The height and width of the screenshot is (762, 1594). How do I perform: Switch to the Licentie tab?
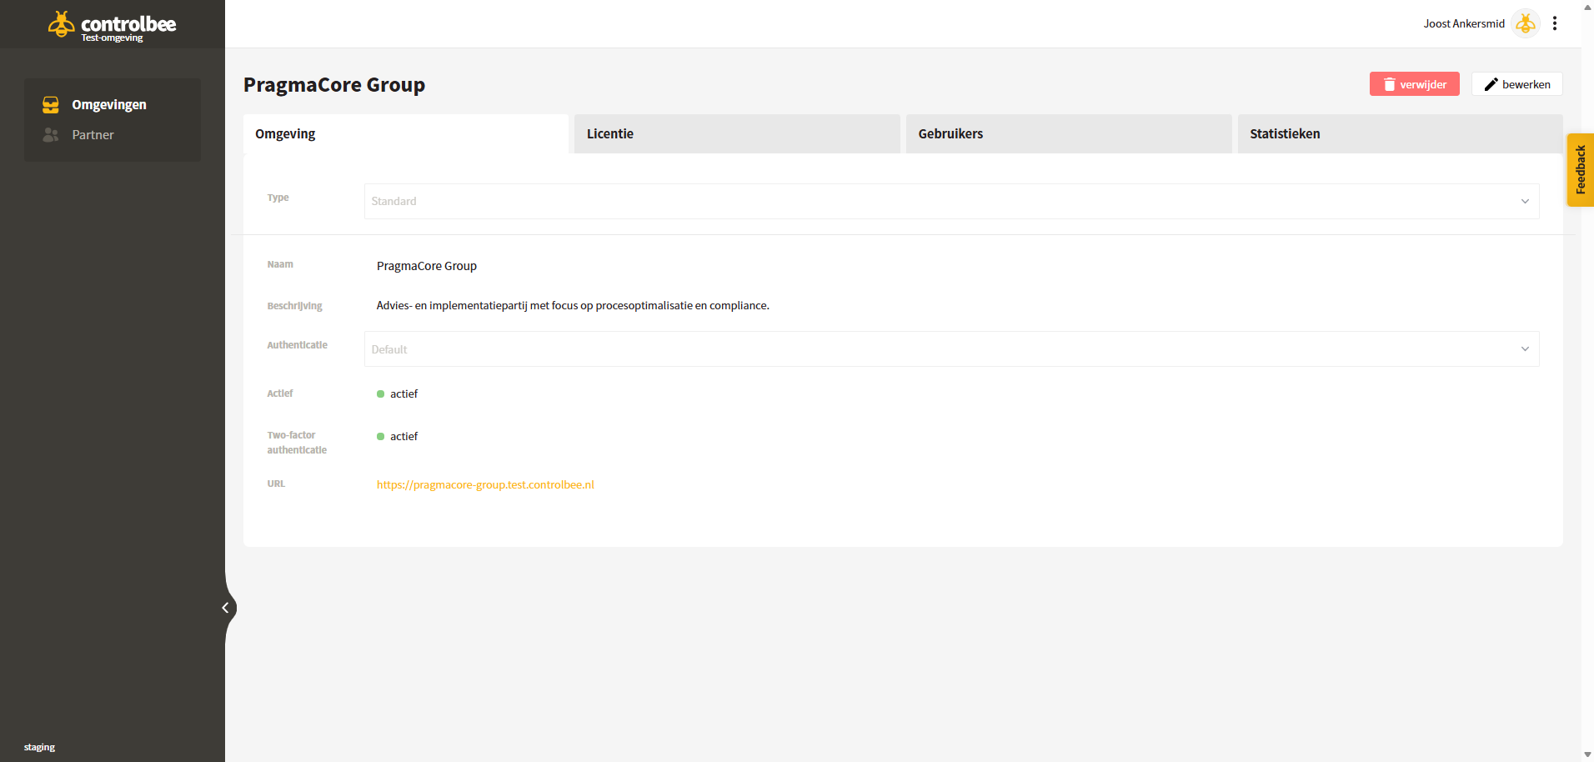point(737,133)
